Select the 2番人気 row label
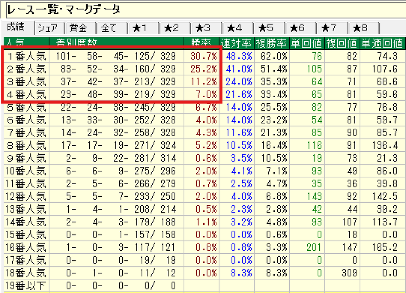The width and height of the screenshot is (406, 293). pyautogui.click(x=26, y=69)
